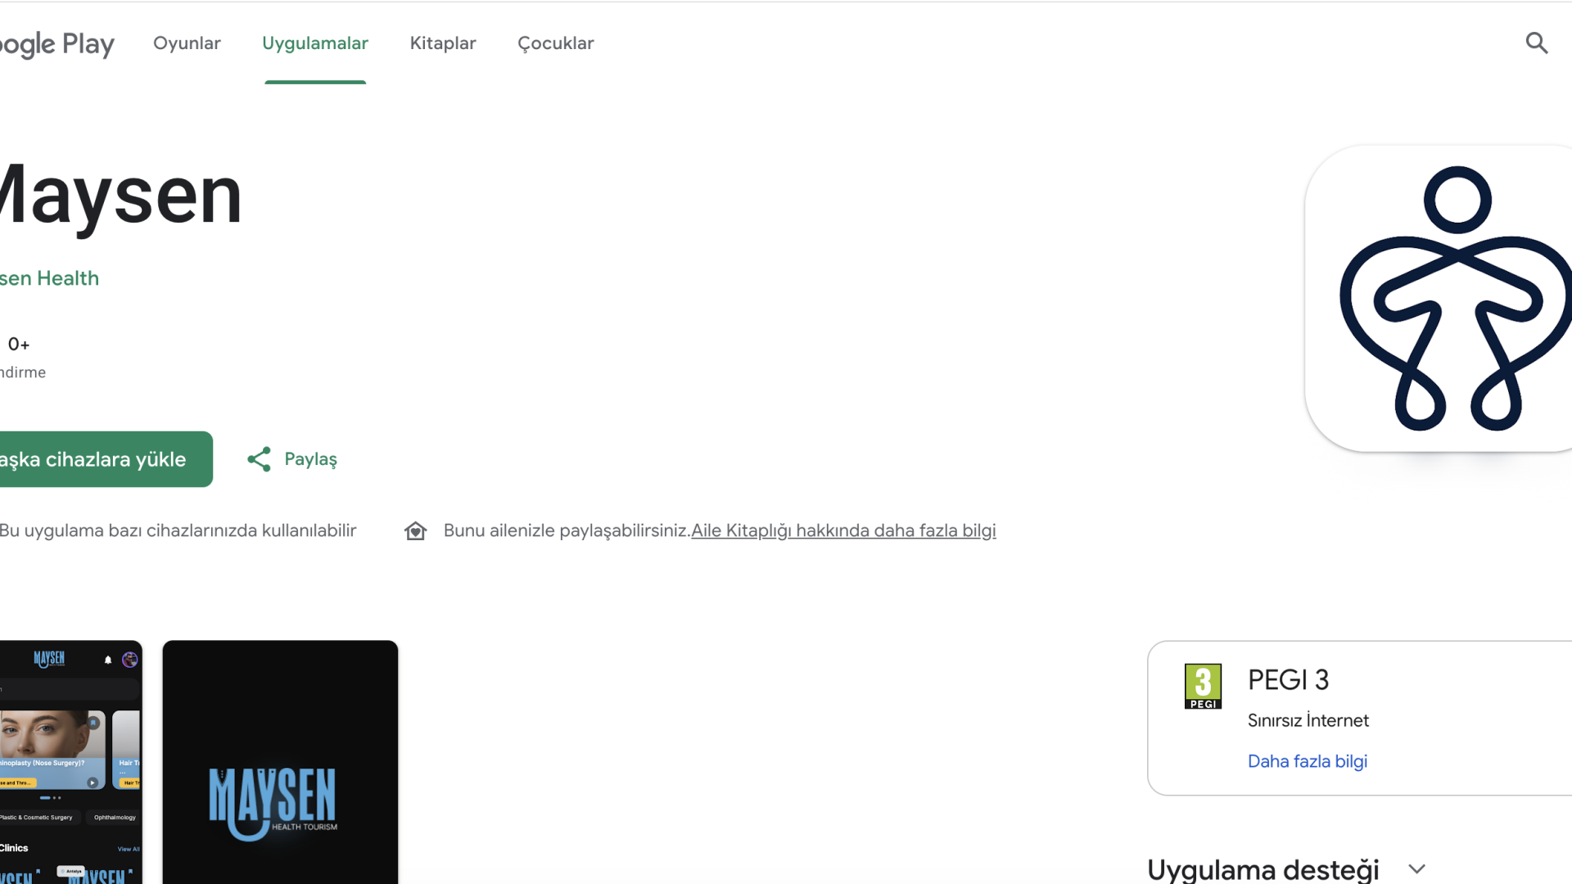Viewport: 1572px width, 884px height.
Task: Click the share icon next to Paylaş
Action: (259, 459)
